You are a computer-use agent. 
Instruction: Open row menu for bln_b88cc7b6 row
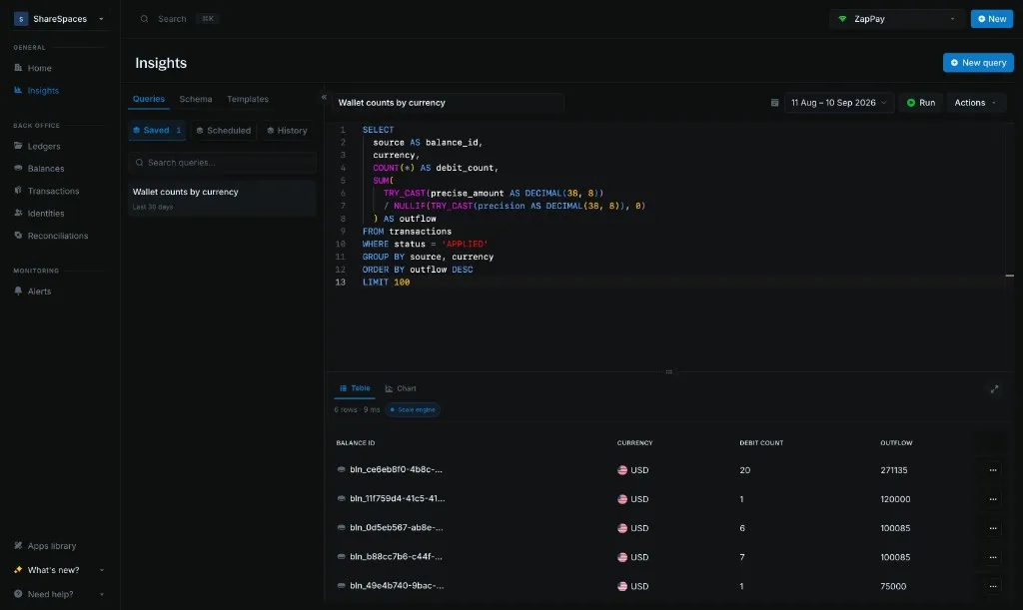993,557
